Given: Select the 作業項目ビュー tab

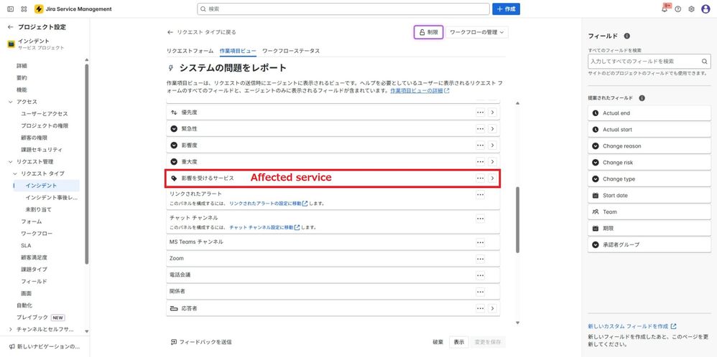Looking at the screenshot, I should click(x=238, y=51).
